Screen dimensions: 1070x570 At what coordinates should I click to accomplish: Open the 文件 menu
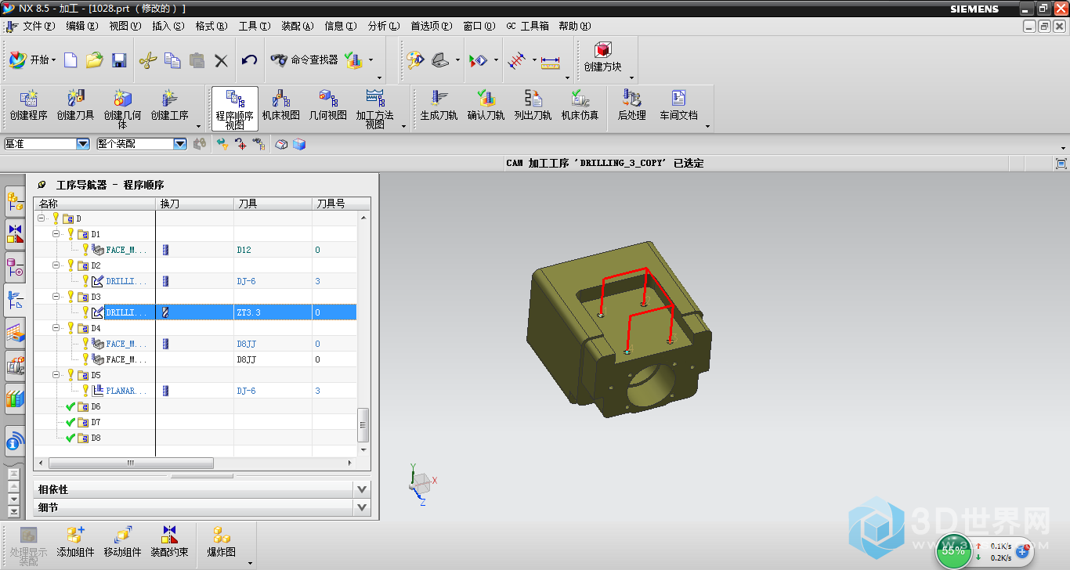pyautogui.click(x=39, y=26)
